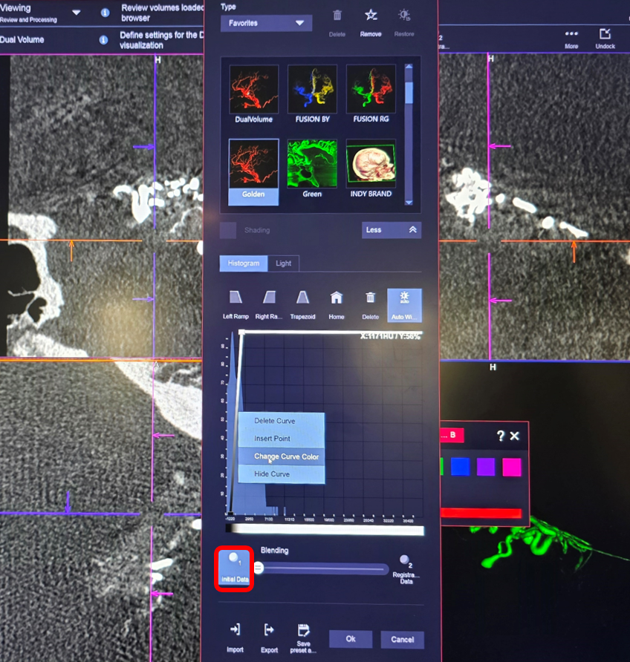Click the Save preset icon
Screen dimensions: 630x662
pos(302,630)
